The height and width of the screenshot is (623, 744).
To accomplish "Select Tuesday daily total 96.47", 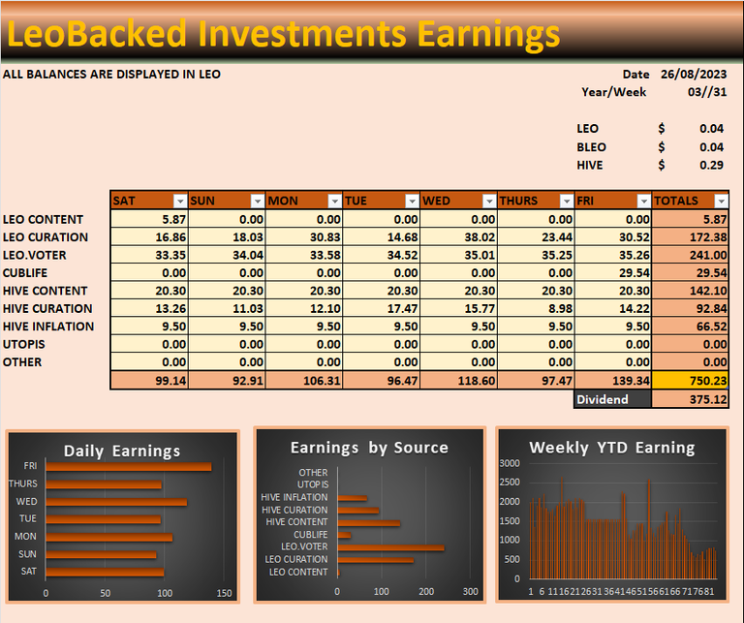I will pyautogui.click(x=382, y=381).
